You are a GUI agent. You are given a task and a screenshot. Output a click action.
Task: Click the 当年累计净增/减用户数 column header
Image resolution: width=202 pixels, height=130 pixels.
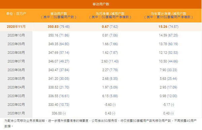pyautogui.click(x=168, y=15)
